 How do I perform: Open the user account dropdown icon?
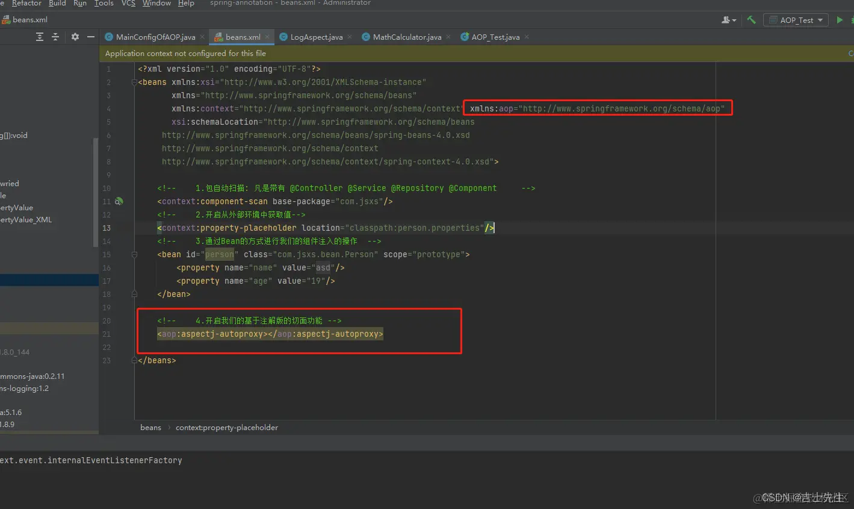(729, 20)
